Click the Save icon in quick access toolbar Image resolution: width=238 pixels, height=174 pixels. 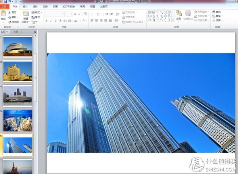(x=6, y=1)
